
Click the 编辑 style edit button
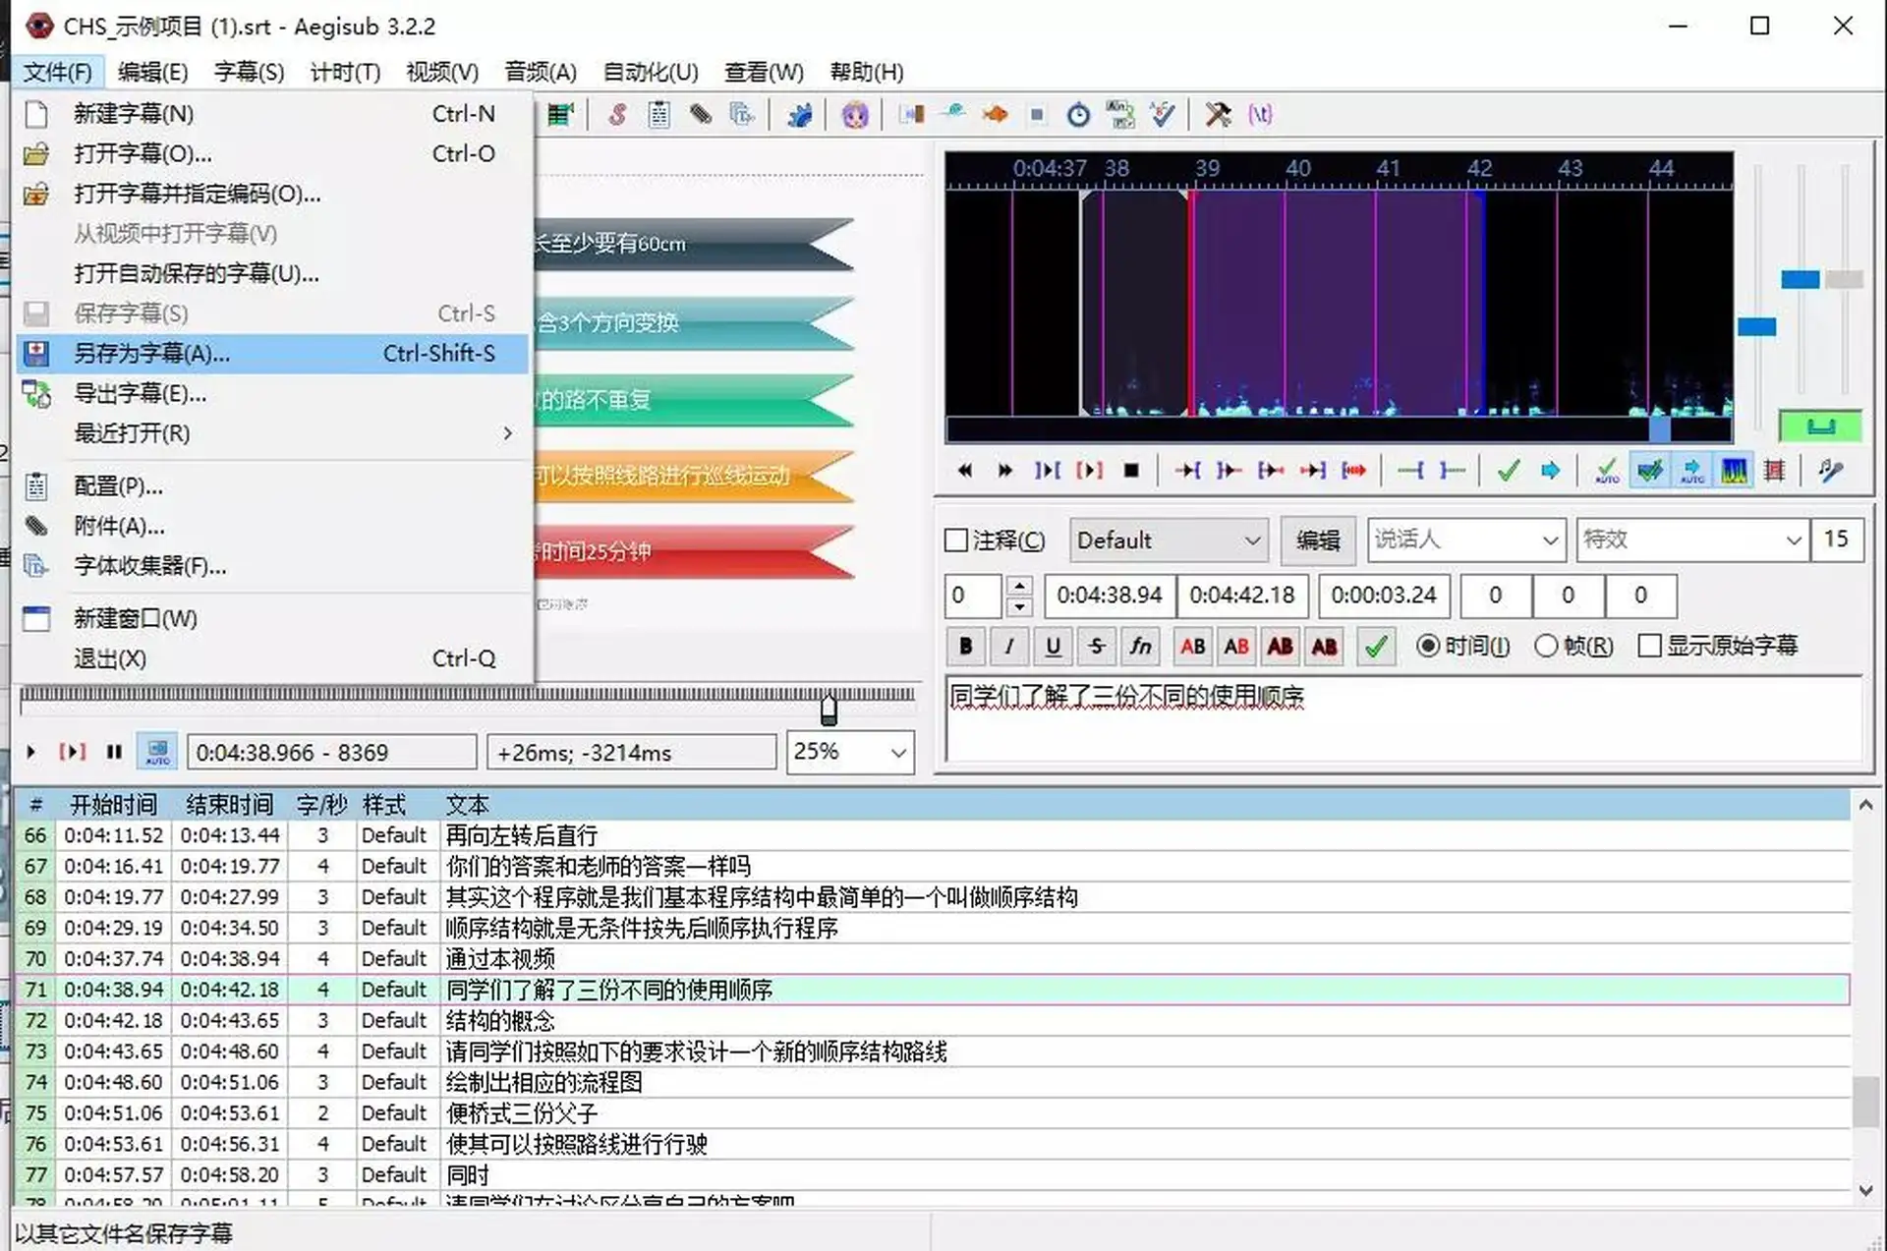1317,540
